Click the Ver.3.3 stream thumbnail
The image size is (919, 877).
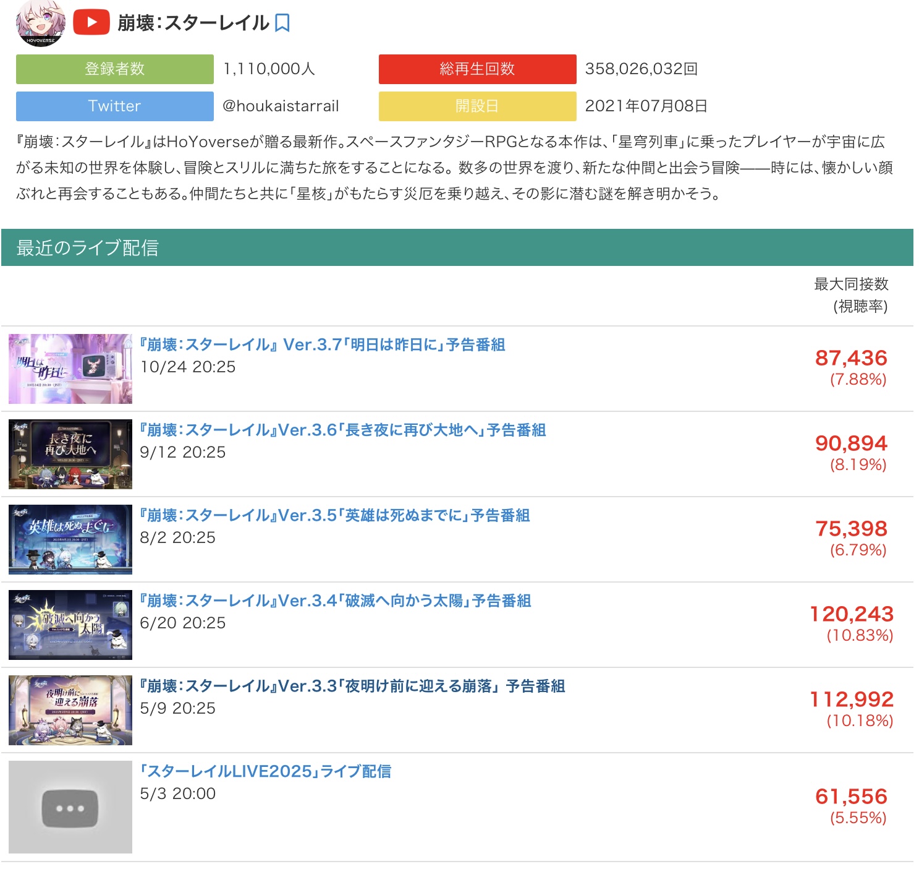click(70, 710)
